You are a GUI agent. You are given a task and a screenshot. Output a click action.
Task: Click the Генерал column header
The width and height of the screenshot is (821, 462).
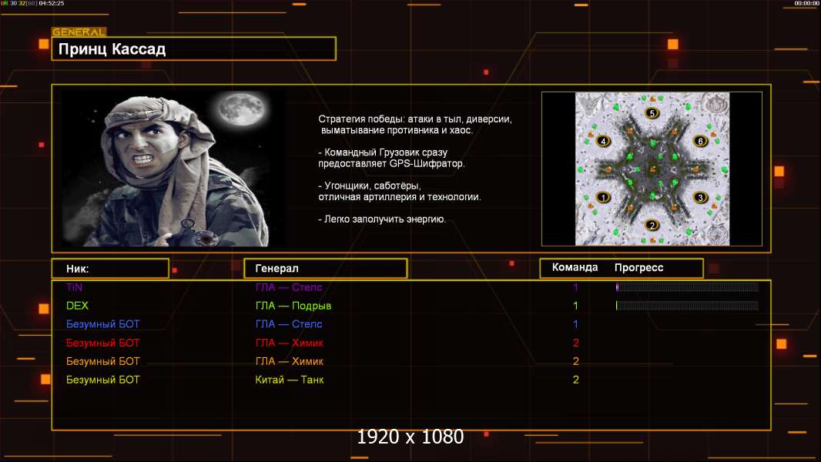326,269
